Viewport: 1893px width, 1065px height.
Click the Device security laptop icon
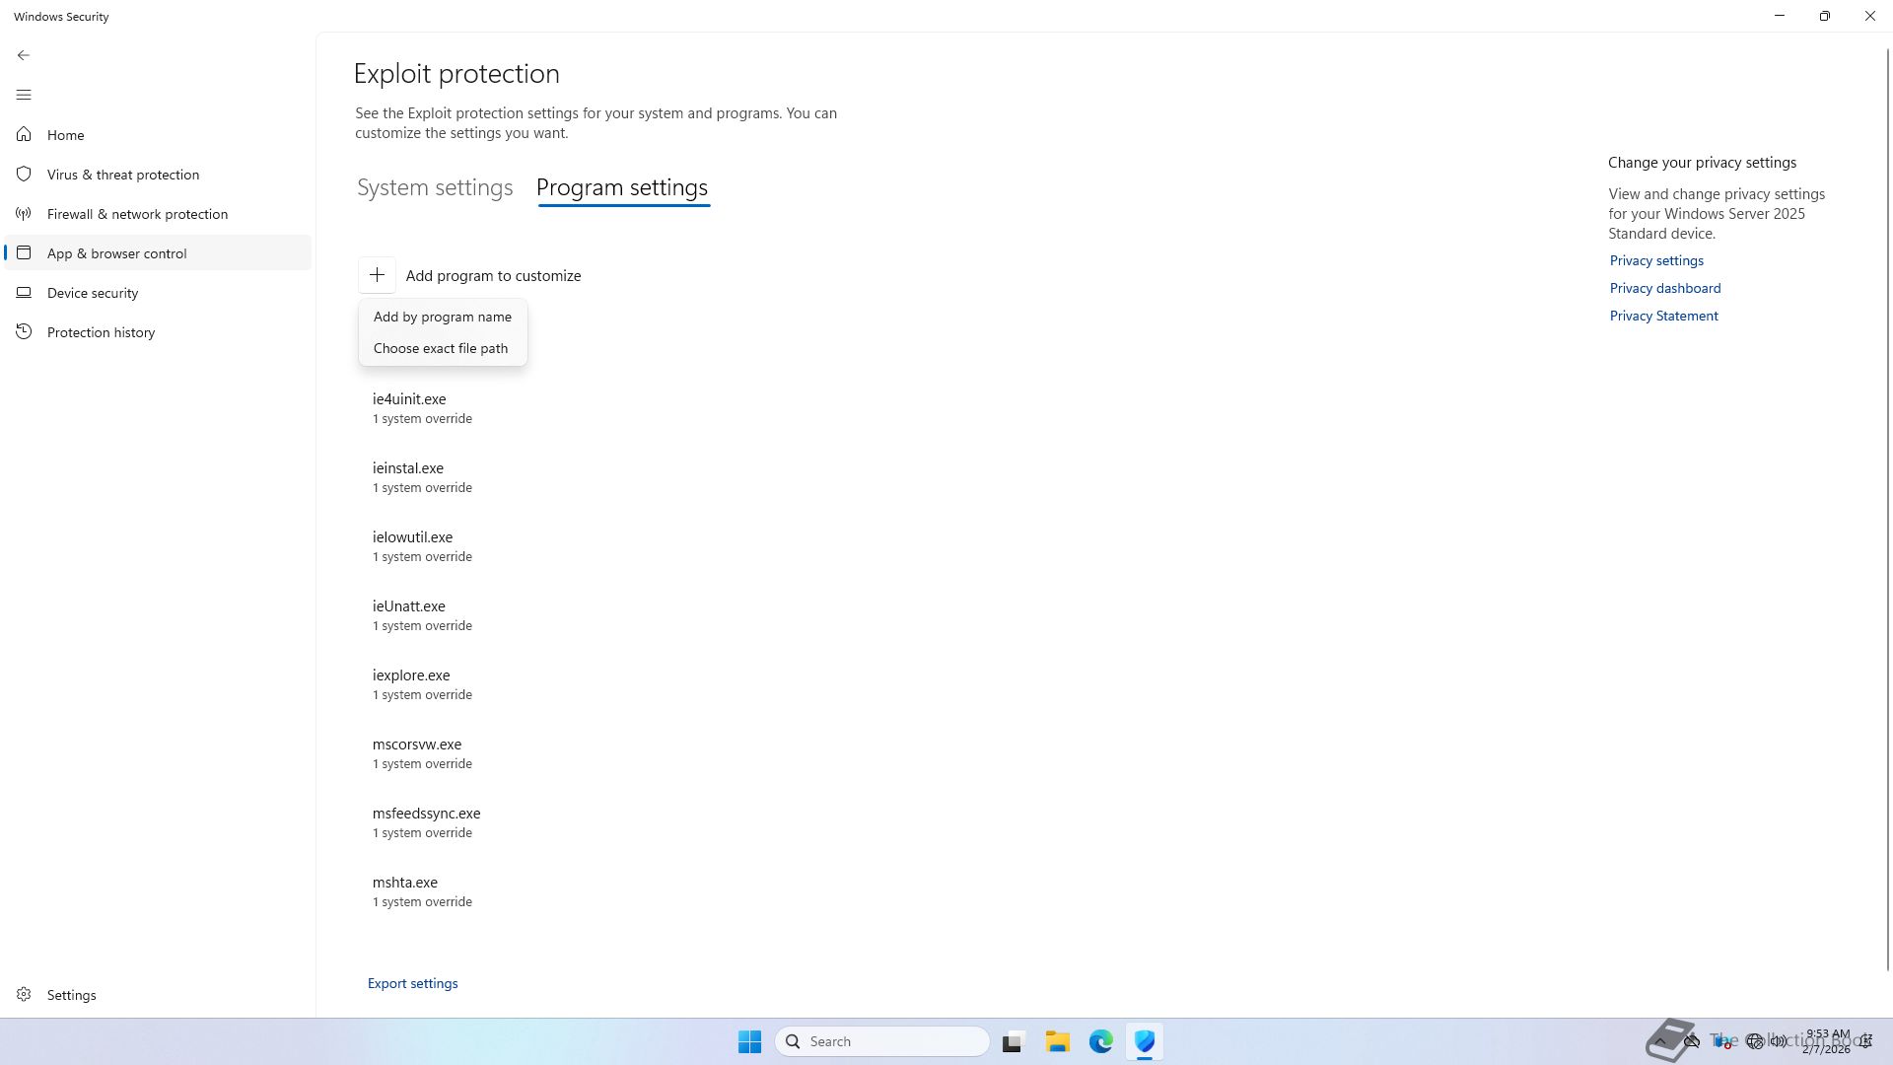(24, 293)
